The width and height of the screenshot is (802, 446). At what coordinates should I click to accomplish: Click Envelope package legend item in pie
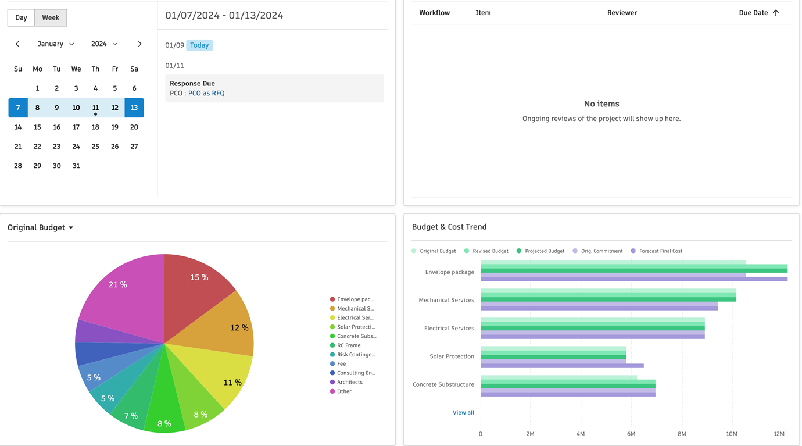click(x=352, y=299)
